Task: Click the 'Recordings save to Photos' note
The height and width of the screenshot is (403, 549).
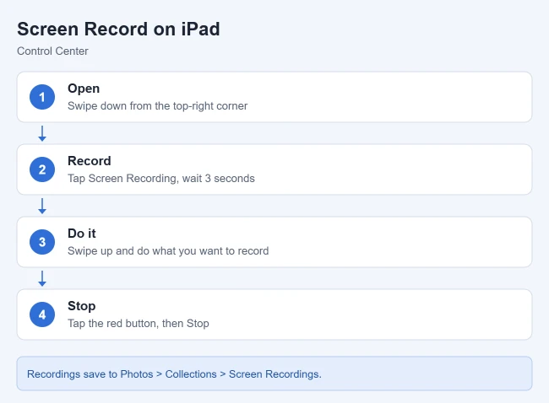Action: tap(274, 373)
